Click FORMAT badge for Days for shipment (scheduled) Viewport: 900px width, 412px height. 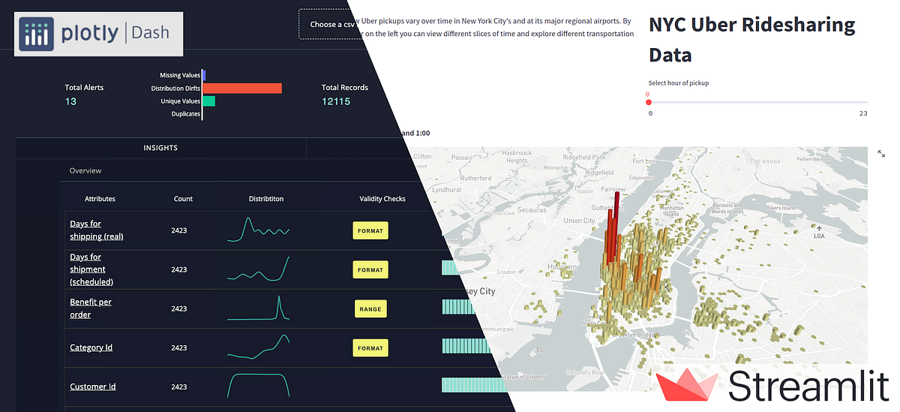coord(370,269)
